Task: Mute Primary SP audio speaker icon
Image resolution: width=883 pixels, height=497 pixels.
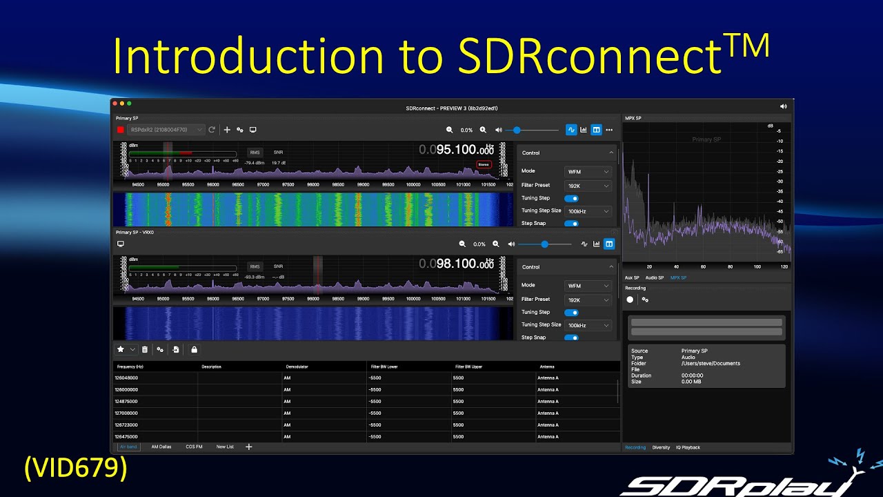Action: (498, 130)
